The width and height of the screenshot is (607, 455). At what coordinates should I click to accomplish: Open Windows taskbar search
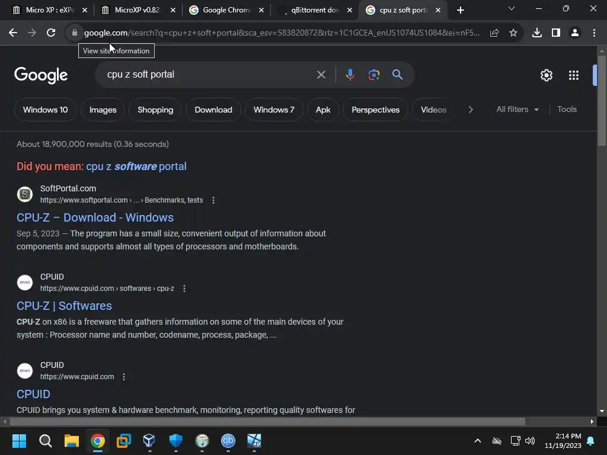(45, 441)
